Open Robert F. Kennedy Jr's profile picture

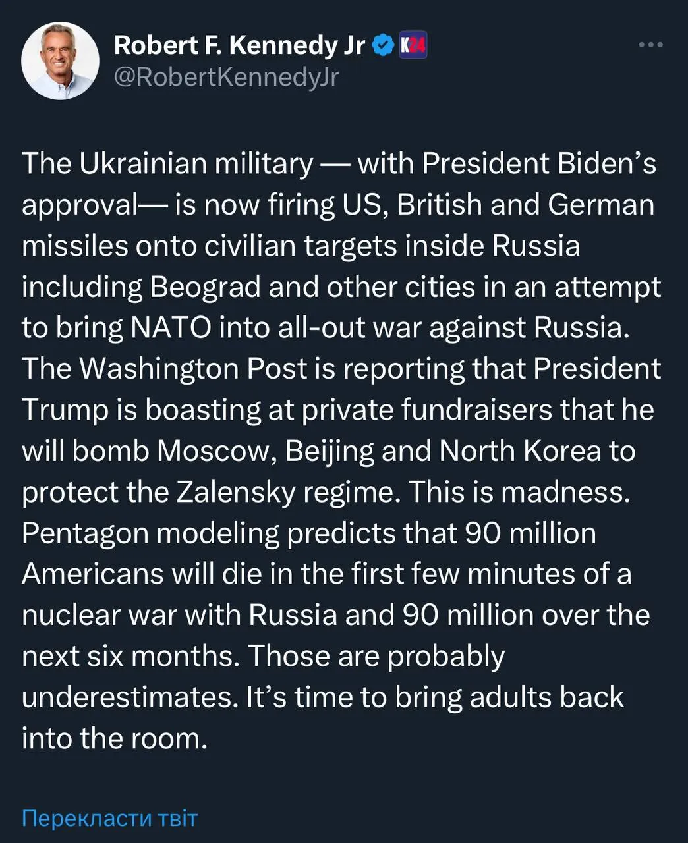(x=60, y=61)
